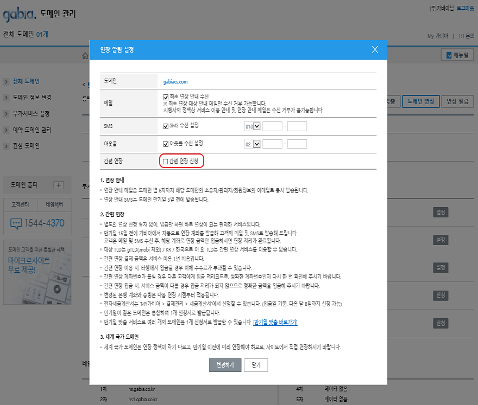Expand arrow beside 전체 도메인

click(6, 81)
